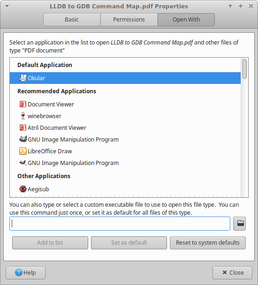This screenshot has height=285, width=258.
Task: Maximize the window with plus button
Action: [x=241, y=6]
